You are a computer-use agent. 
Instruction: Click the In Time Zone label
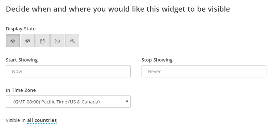(21, 90)
